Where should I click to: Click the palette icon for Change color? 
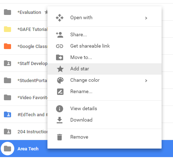click(60, 80)
